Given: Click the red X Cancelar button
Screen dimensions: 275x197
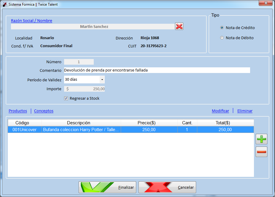Looking at the screenshot, I should 167,187.
